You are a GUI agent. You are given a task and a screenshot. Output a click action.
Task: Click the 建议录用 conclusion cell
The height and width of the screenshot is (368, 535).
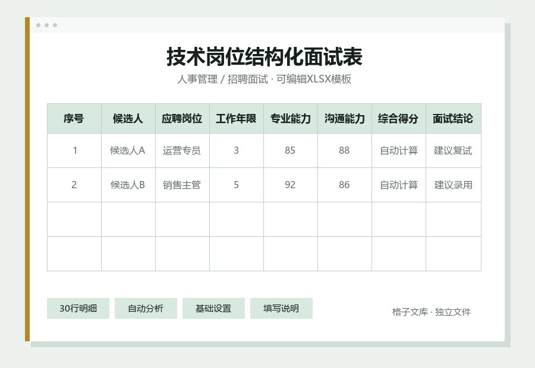click(x=454, y=185)
